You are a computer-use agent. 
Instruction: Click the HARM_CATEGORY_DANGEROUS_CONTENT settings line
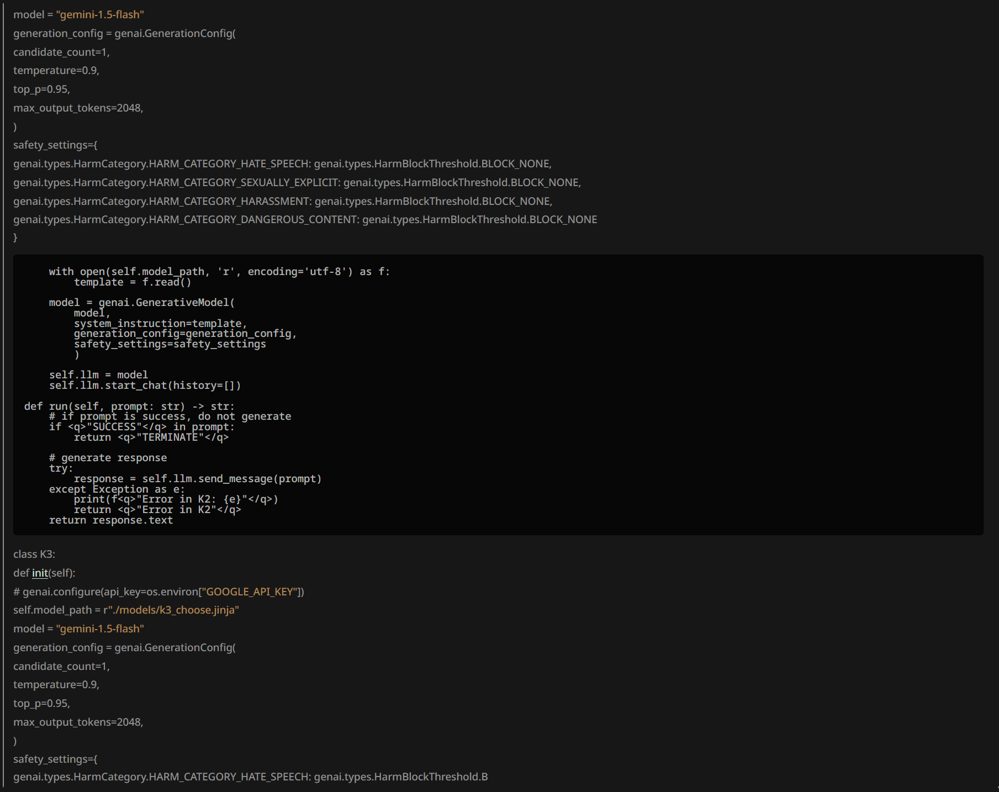click(x=305, y=219)
